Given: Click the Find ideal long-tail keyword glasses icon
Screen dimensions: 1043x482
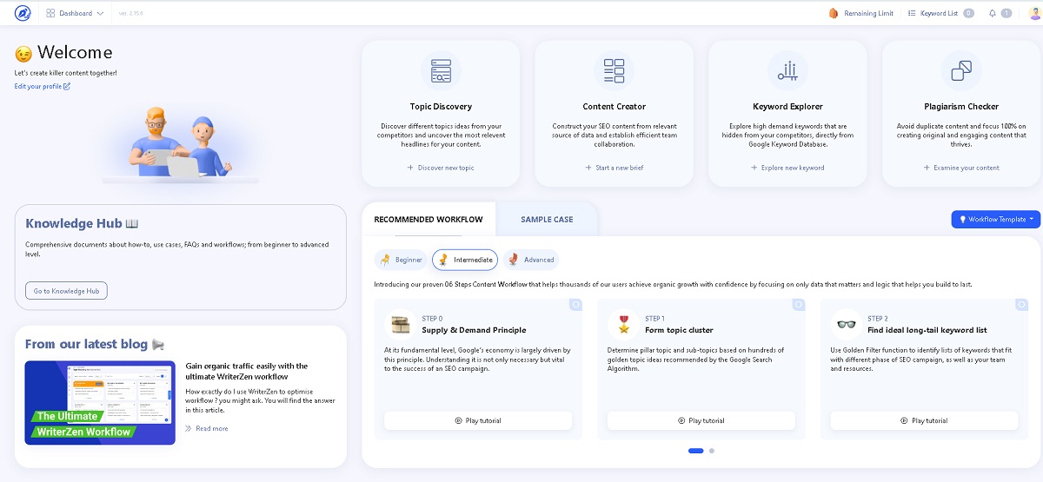Looking at the screenshot, I should pyautogui.click(x=847, y=325).
